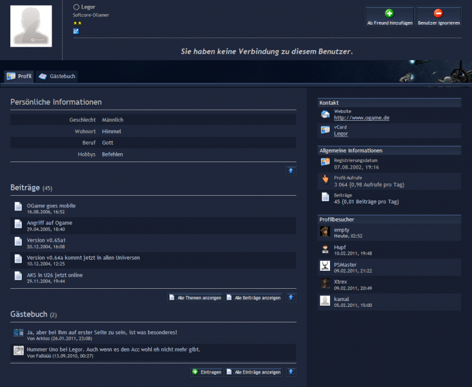Open 'Version v0.64a kommt jetzt in allen Universen'

click(83, 258)
